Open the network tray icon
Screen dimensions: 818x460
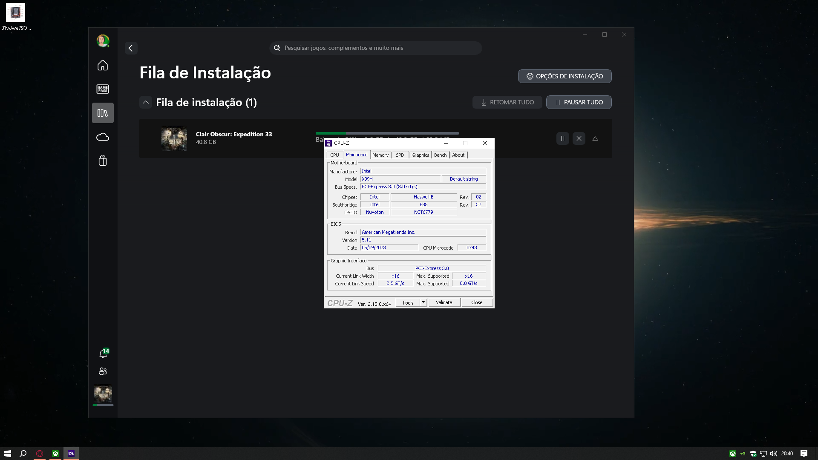[x=763, y=454]
